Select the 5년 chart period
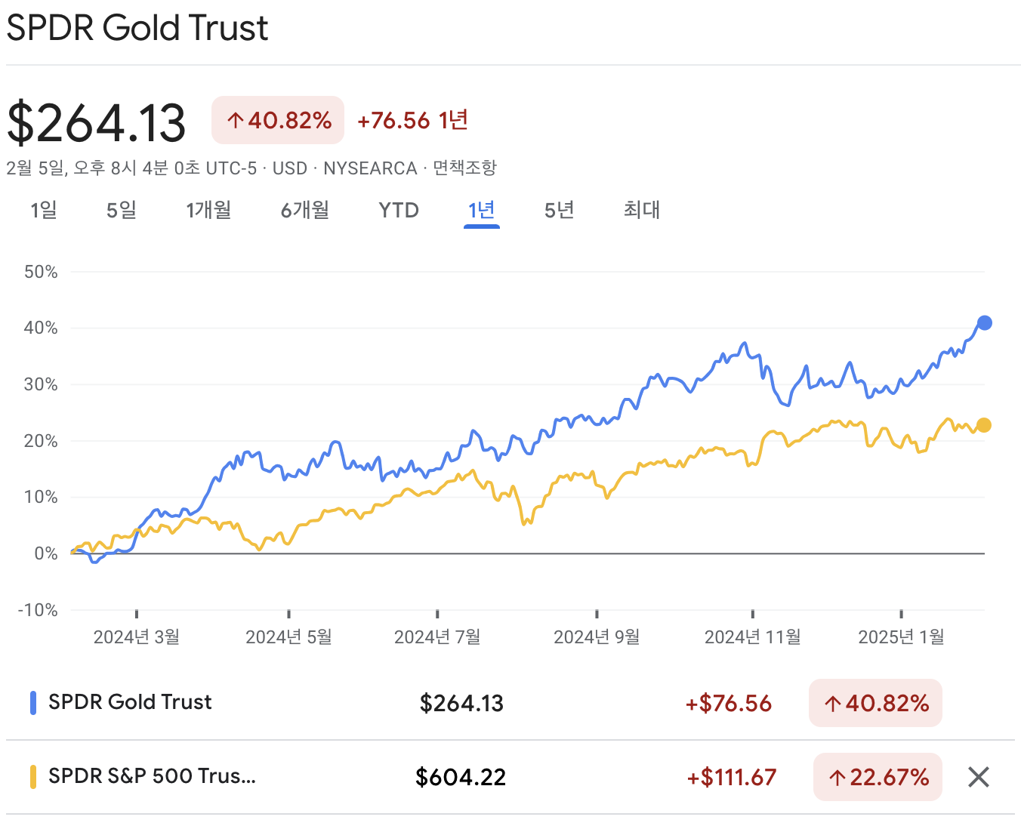Viewport: 1021px width, 823px height. tap(559, 211)
